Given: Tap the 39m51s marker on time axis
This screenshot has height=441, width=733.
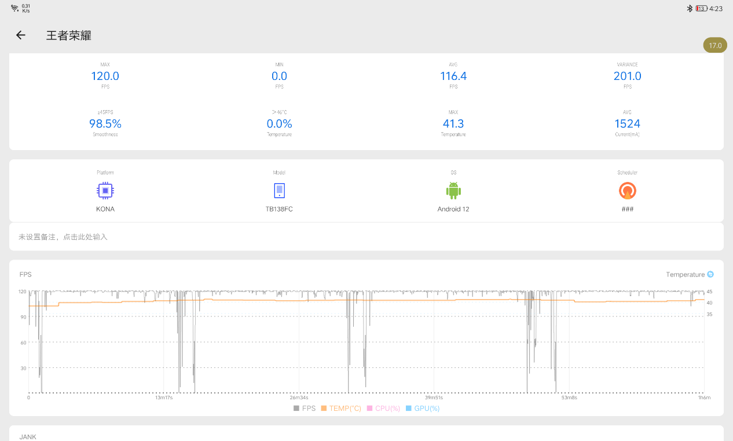Looking at the screenshot, I should click(x=434, y=398).
